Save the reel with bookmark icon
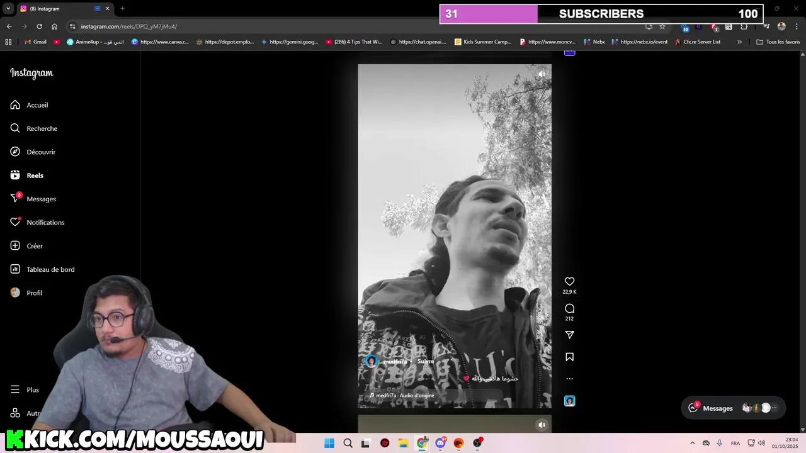This screenshot has width=806, height=453. click(569, 357)
